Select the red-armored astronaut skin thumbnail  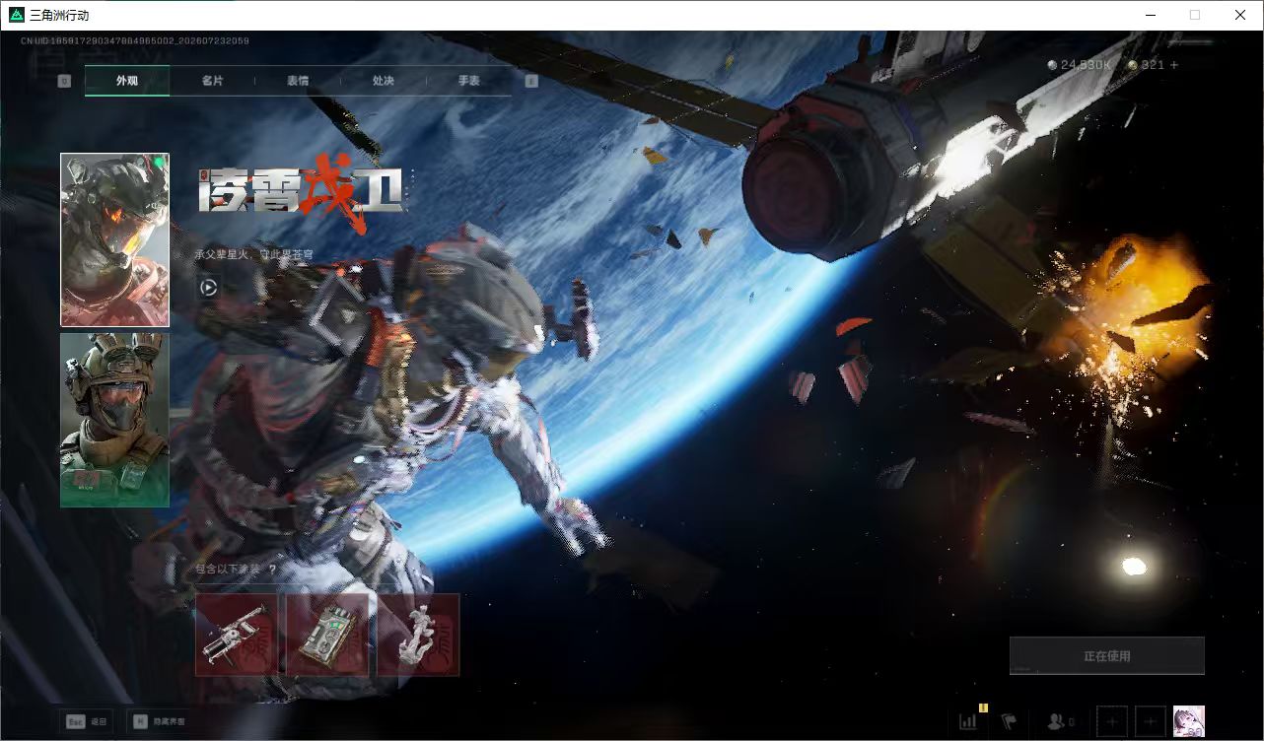[x=114, y=239]
